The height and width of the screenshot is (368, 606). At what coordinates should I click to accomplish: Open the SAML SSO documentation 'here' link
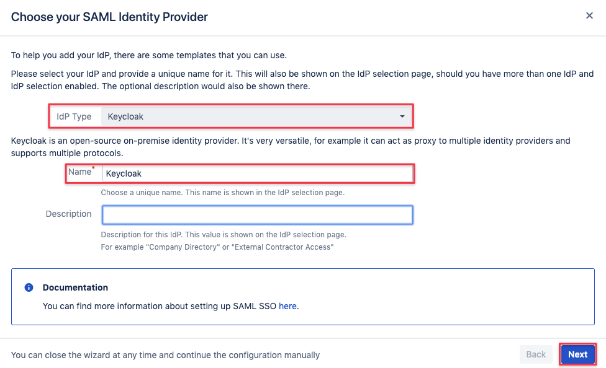[x=287, y=306]
